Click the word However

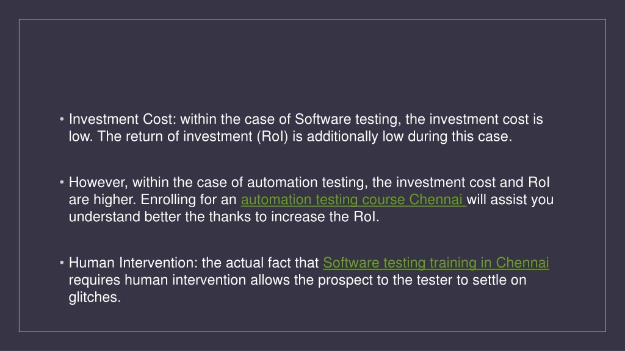point(98,182)
